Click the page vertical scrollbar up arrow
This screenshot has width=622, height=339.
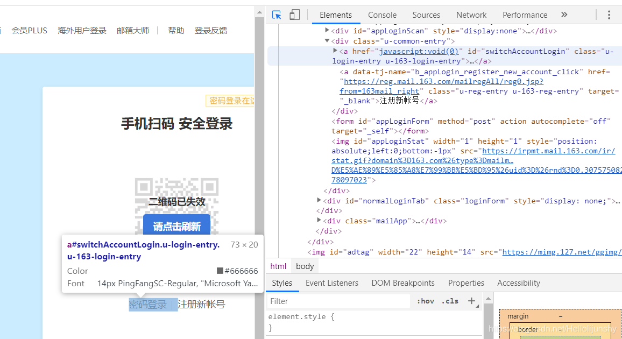tap(259, 12)
